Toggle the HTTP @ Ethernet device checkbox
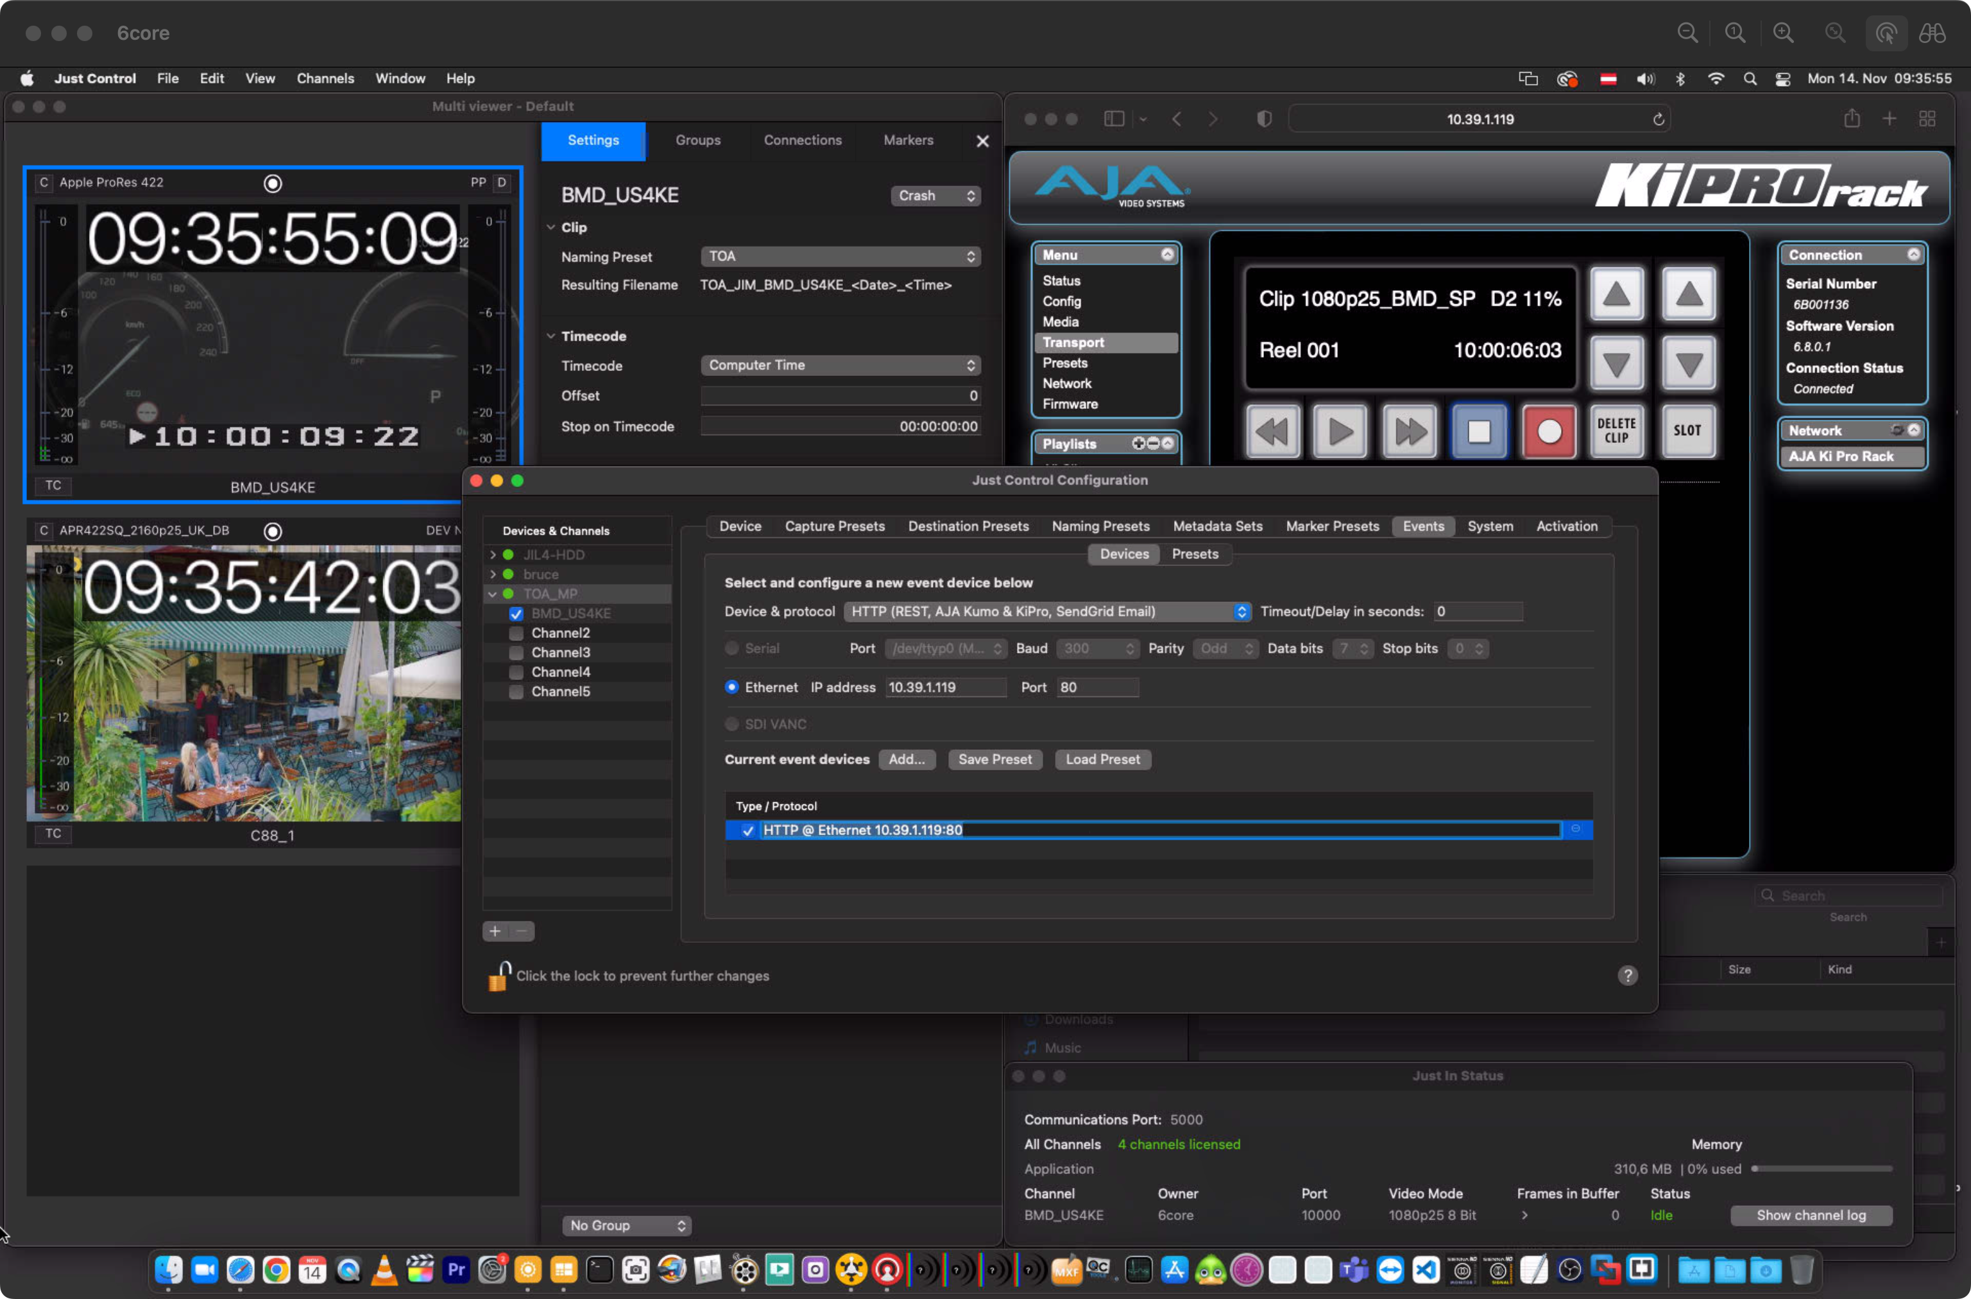This screenshot has width=1971, height=1299. point(748,830)
